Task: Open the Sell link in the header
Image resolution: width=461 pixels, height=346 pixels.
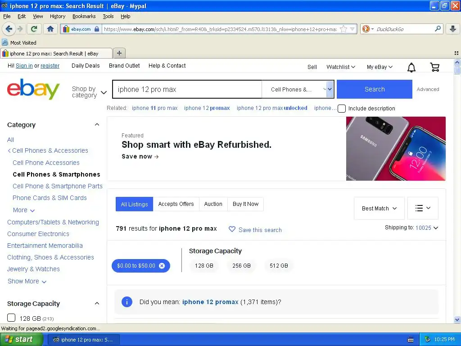Action: tap(312, 67)
